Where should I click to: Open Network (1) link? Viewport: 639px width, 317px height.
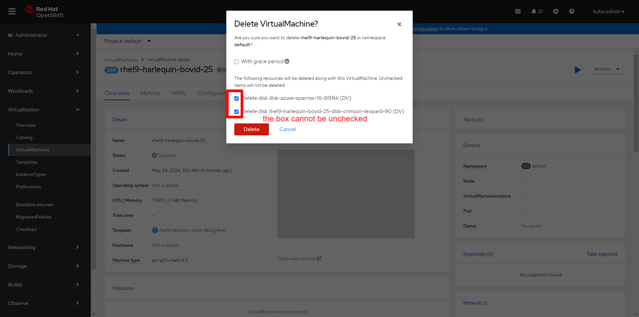point(475,303)
